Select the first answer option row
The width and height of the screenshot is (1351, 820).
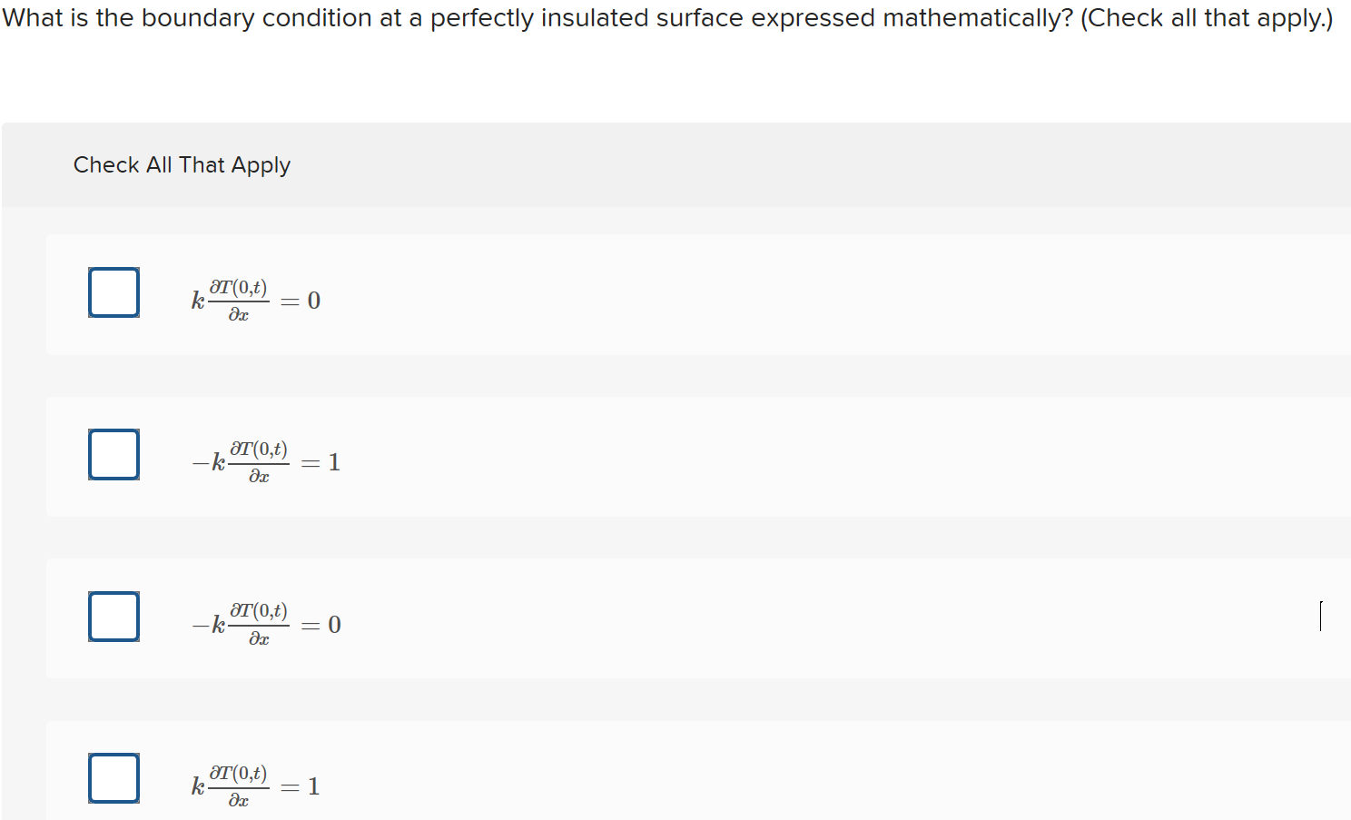point(545,295)
